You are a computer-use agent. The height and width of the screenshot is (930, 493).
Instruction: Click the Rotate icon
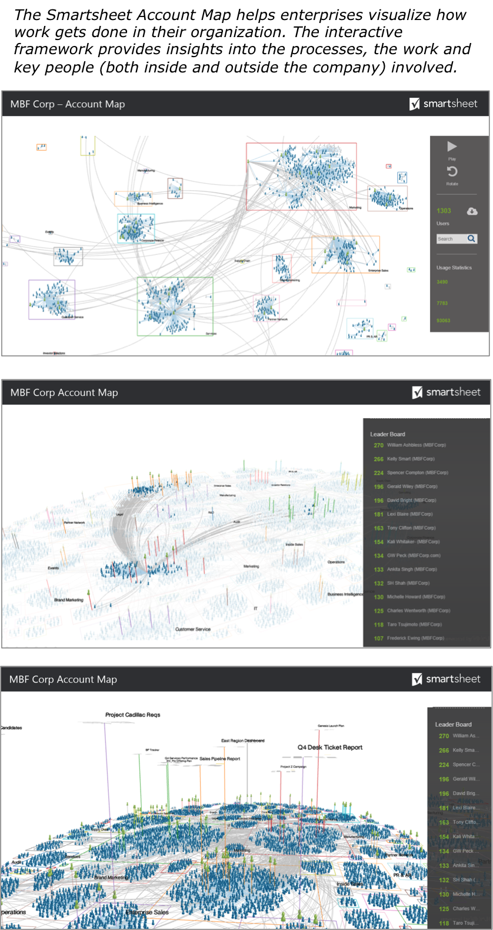point(452,171)
